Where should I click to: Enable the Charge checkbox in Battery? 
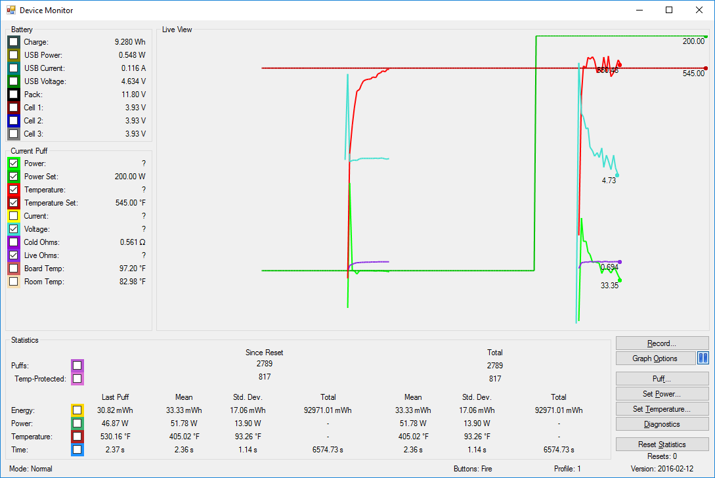tap(13, 42)
